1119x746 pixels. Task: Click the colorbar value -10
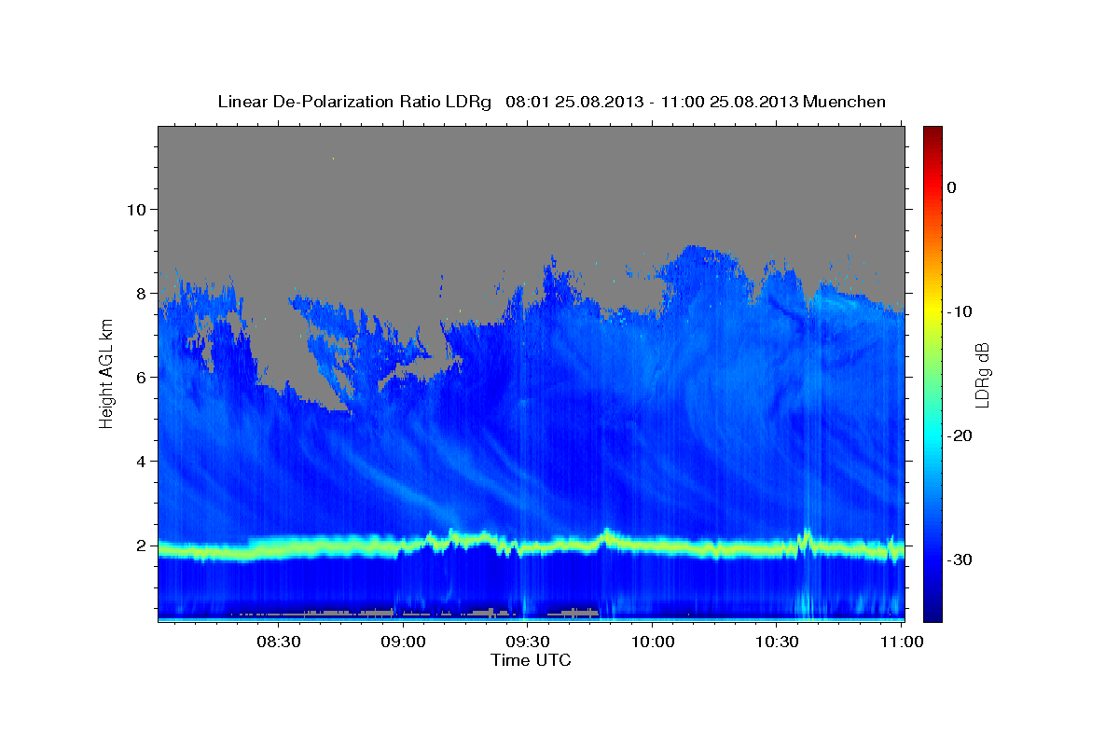coord(960,311)
